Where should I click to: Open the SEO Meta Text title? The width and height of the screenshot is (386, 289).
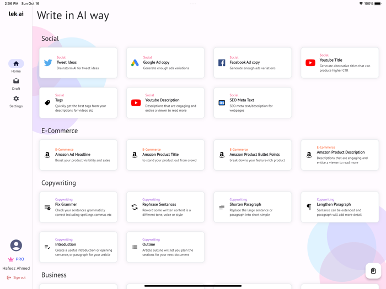click(x=242, y=100)
